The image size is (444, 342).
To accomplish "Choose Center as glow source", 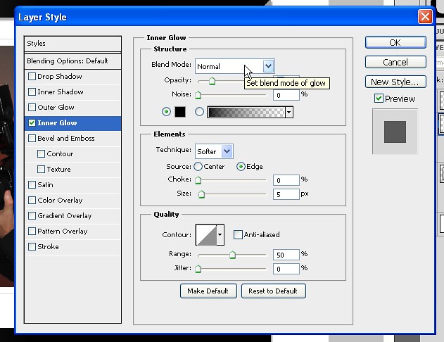I will point(198,167).
